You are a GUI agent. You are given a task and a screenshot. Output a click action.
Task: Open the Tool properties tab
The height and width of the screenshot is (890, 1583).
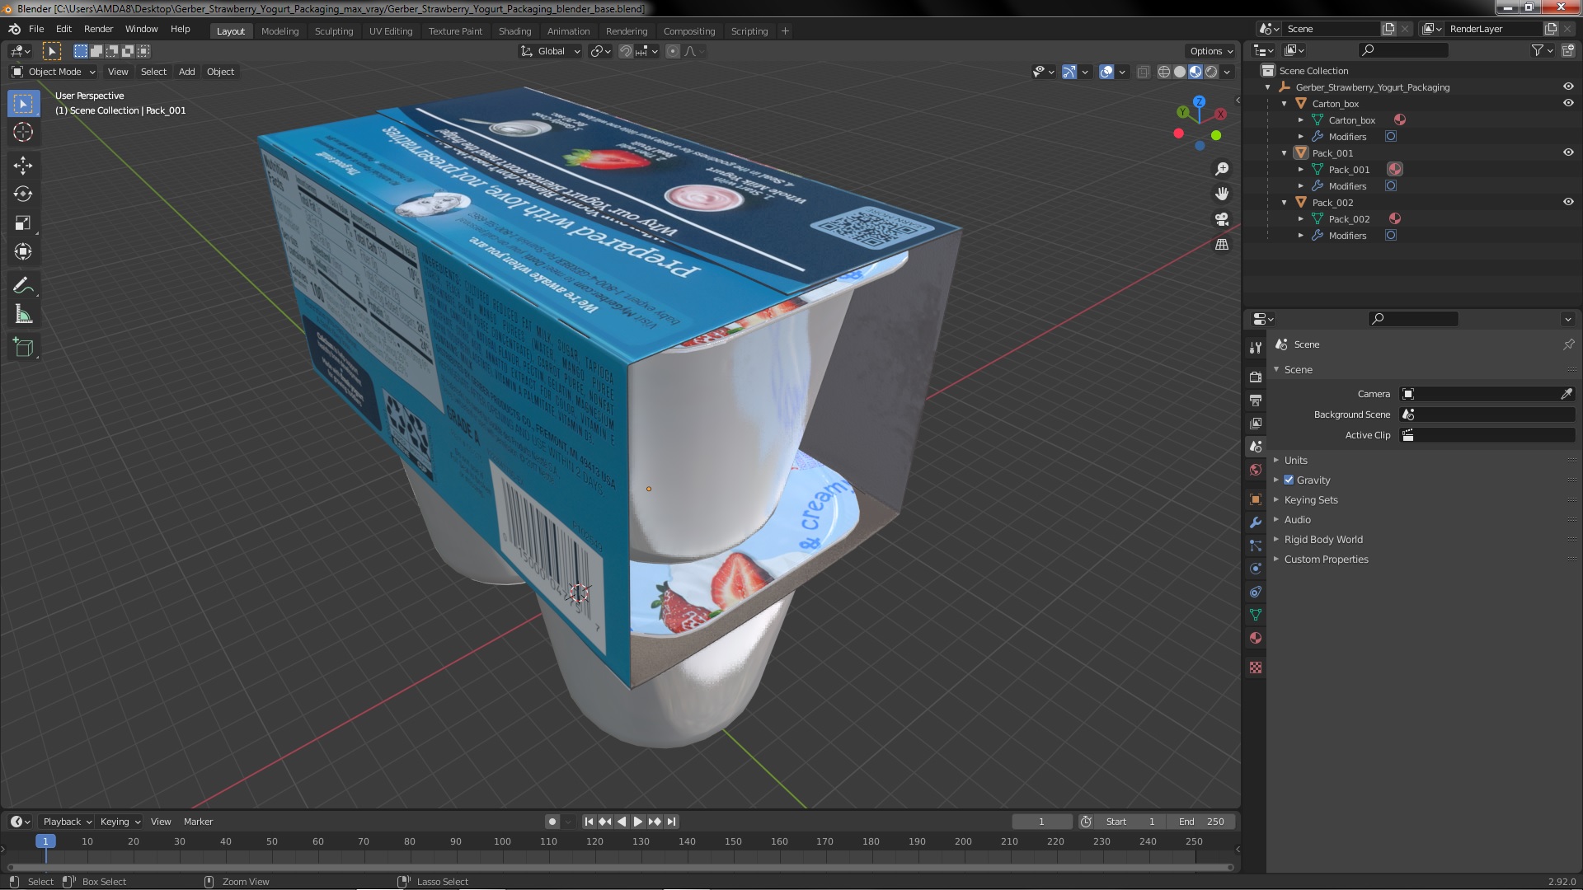click(1256, 348)
